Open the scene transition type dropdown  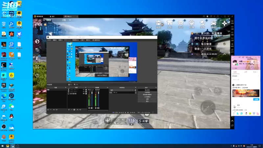coord(122,90)
